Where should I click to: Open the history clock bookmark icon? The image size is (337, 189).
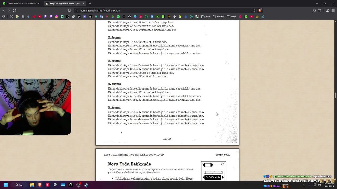(x=12, y=17)
